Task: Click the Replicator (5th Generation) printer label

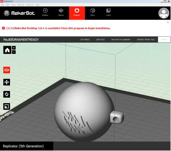Action: tap(23, 146)
